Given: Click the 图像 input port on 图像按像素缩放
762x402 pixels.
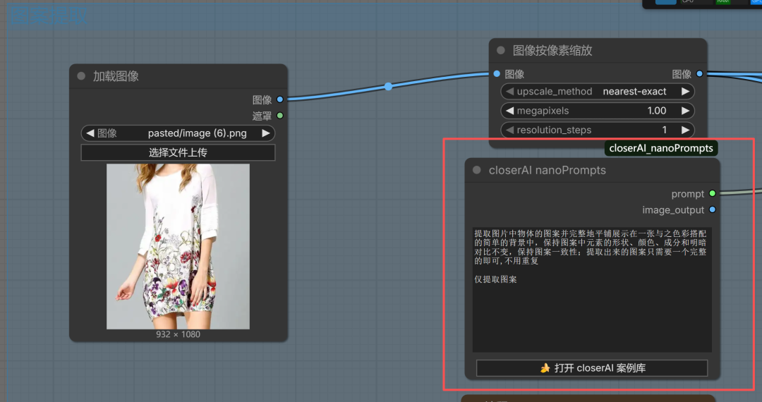Looking at the screenshot, I should point(497,74).
